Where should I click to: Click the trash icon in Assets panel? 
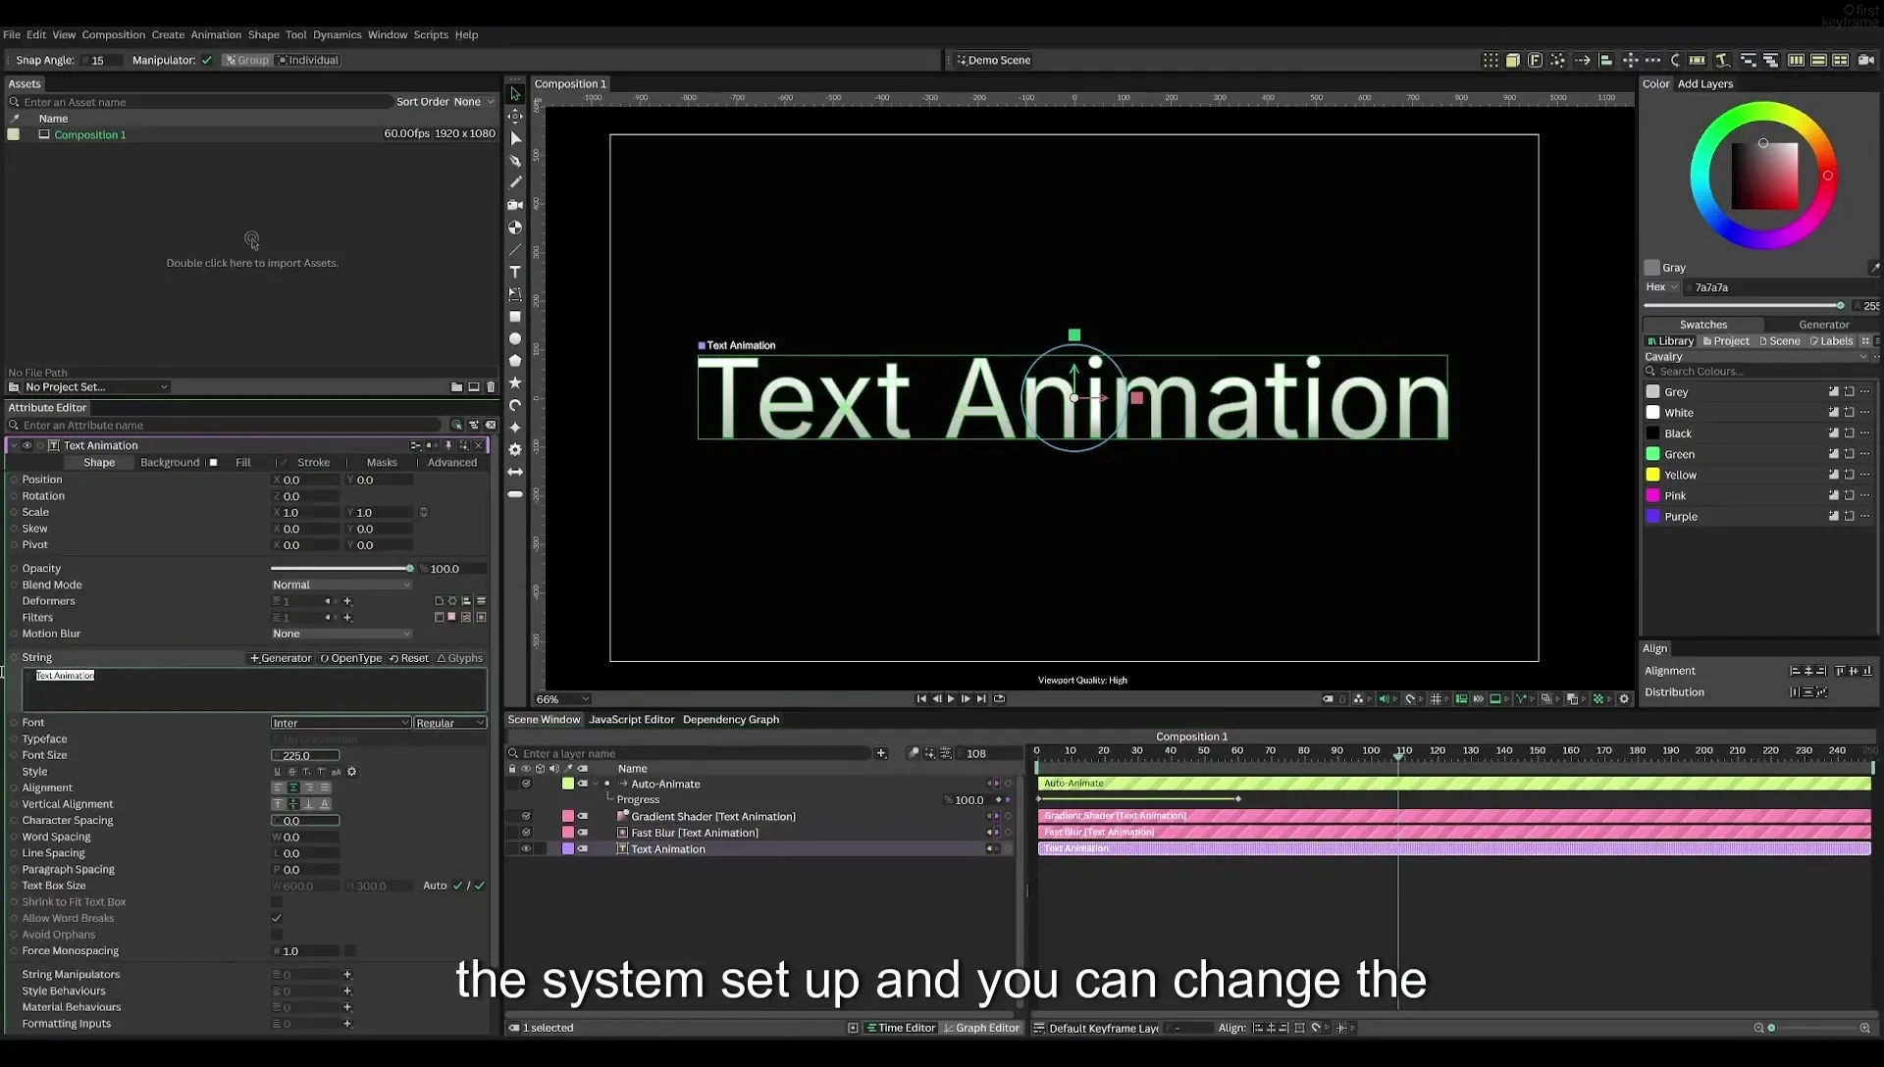point(491,386)
